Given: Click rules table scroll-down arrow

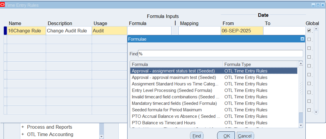Looking at the screenshot, I should tap(316, 112).
